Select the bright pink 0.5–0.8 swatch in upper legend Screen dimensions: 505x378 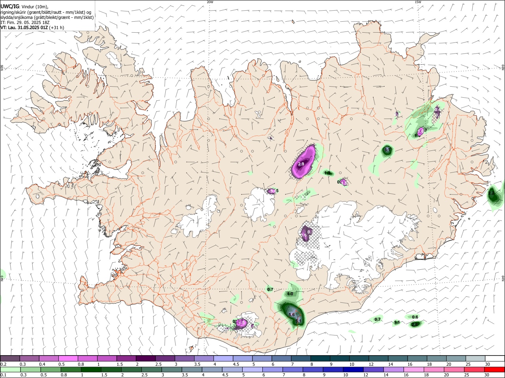[68, 359]
